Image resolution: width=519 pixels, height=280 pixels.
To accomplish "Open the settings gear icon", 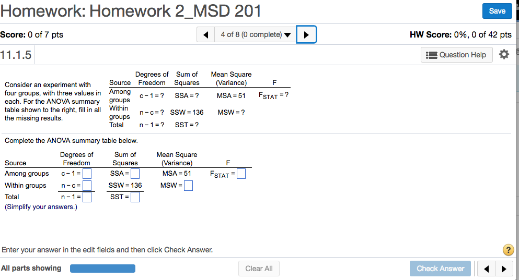I will click(504, 55).
